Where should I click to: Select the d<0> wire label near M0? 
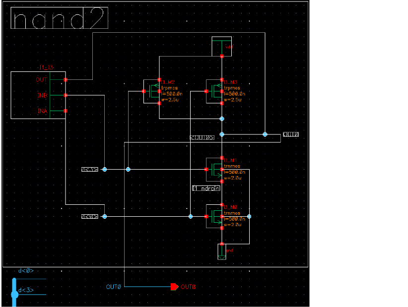coord(90,216)
